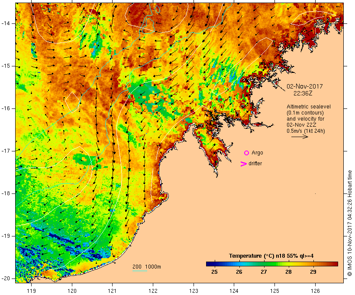Click longitude axis label 126
The width and height of the screenshot is (355, 295).
click(x=315, y=291)
